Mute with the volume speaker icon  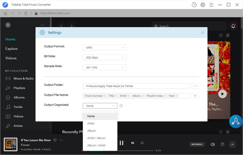(212, 144)
